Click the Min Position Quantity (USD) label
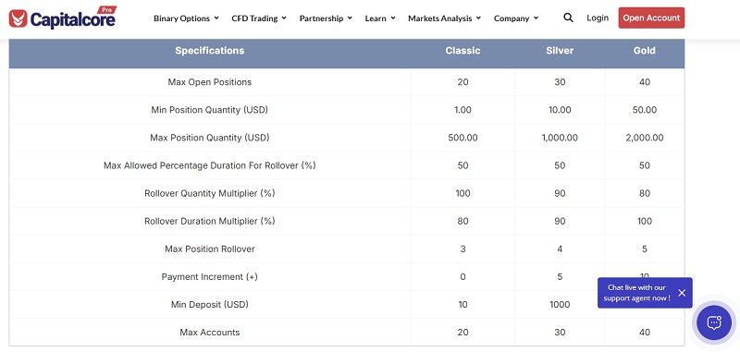The image size is (740, 352). coord(210,110)
